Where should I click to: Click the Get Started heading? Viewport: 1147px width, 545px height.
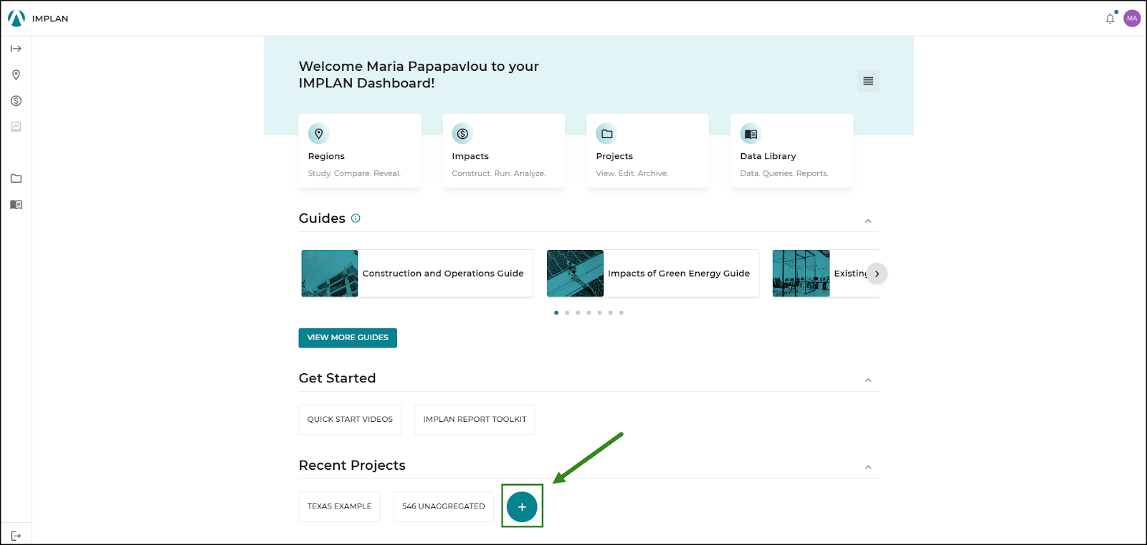337,378
